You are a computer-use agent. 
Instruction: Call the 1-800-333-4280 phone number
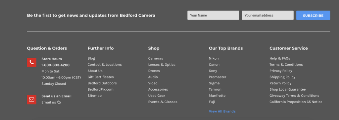click(55, 65)
